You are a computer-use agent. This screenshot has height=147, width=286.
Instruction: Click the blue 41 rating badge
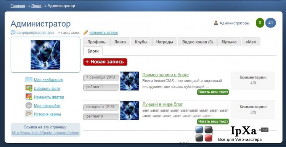270,23
